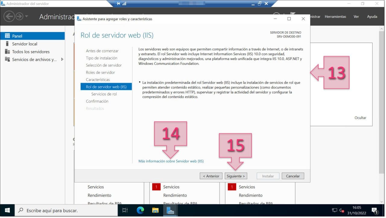
Task: Click the Forward arrow in Server Manager header
Action: point(19,16)
